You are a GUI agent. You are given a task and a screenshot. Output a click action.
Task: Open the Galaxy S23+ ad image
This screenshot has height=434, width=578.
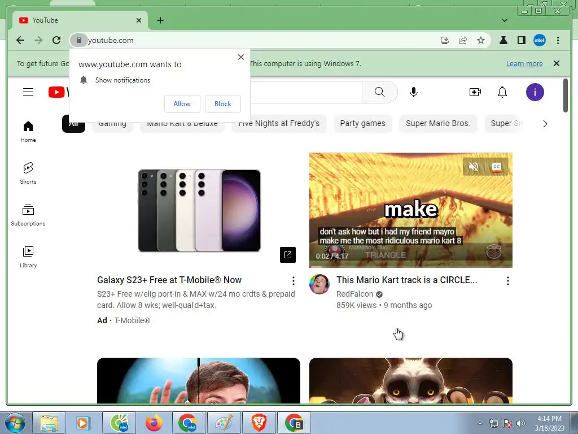click(x=199, y=210)
